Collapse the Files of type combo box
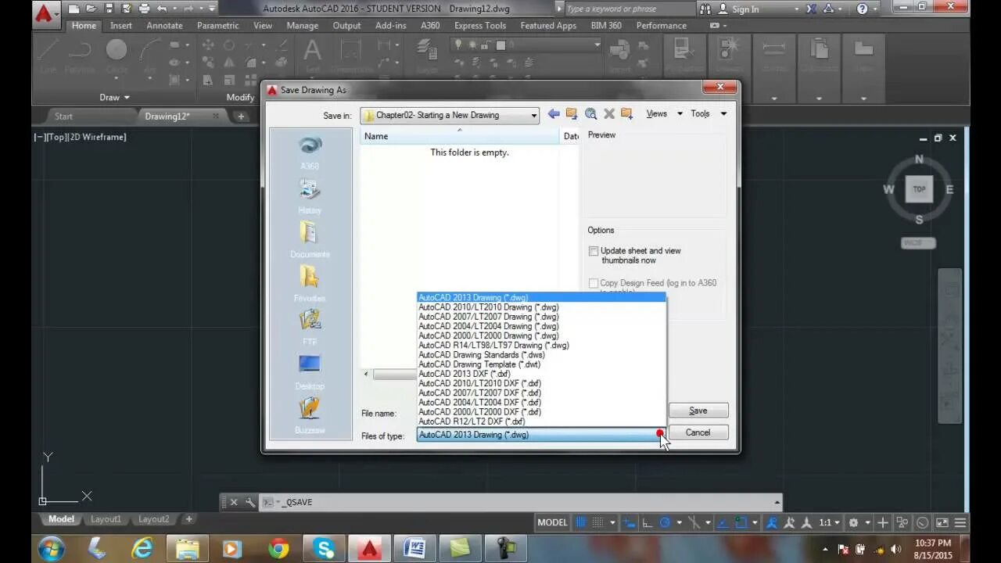Image resolution: width=1001 pixels, height=563 pixels. click(660, 435)
